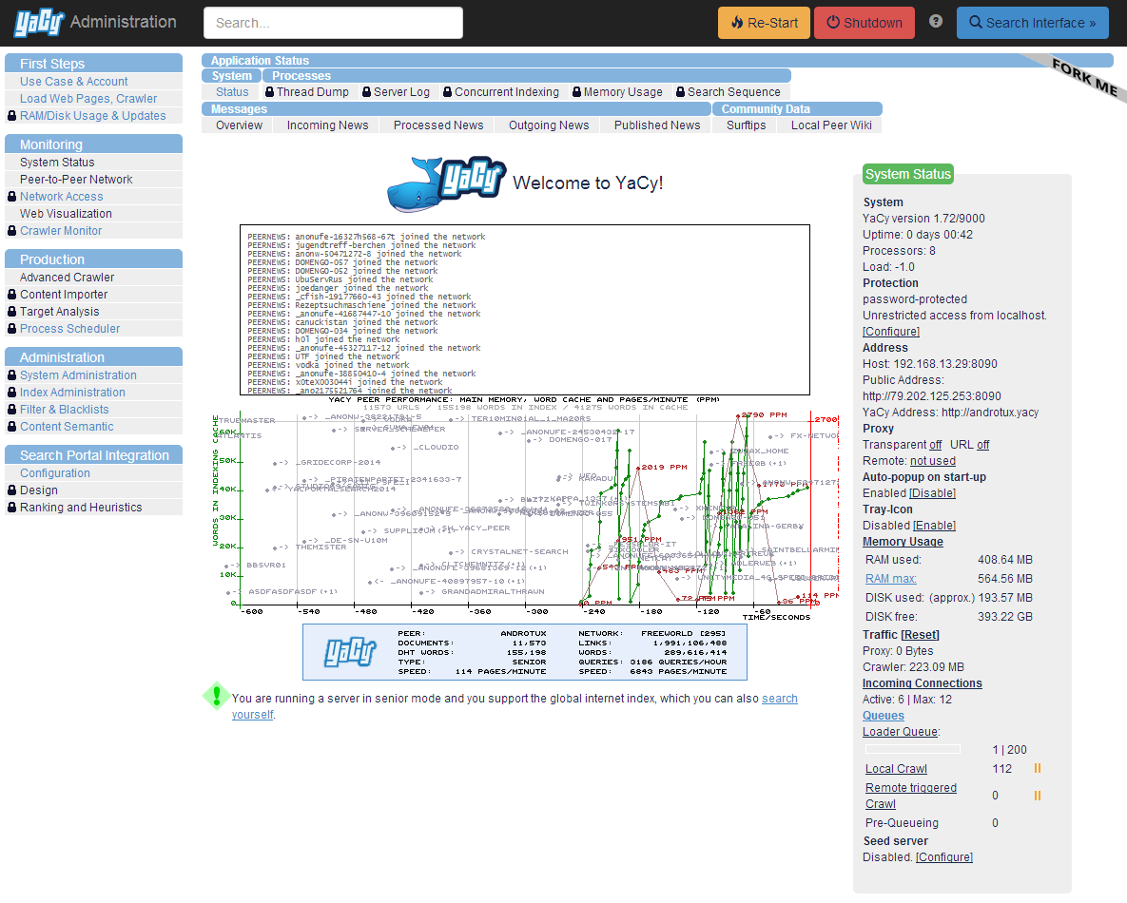Image resolution: width=1127 pixels, height=903 pixels.
Task: Open Ranking and Heuristics
Action: click(x=81, y=508)
